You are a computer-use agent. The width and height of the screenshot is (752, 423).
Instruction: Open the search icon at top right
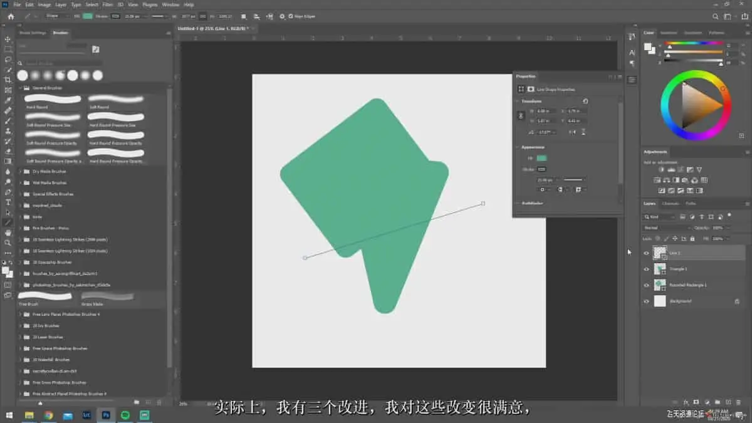click(716, 16)
